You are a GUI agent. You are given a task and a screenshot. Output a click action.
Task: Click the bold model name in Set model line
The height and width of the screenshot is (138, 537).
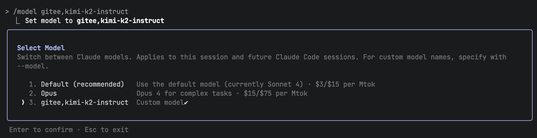coord(120,21)
